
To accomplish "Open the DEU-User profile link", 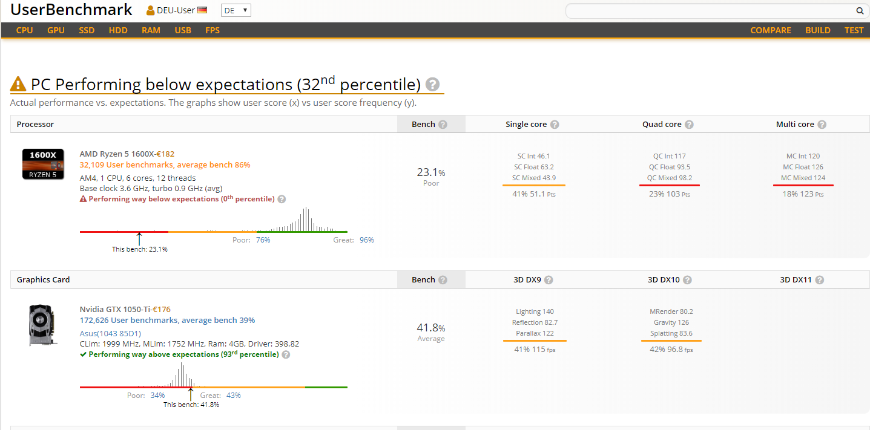I will 176,10.
